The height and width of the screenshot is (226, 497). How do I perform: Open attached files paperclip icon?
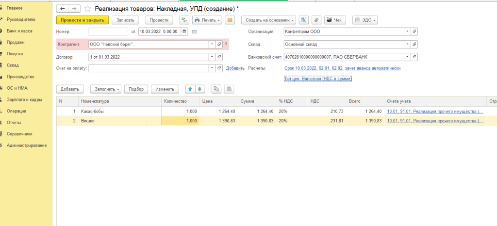316,20
